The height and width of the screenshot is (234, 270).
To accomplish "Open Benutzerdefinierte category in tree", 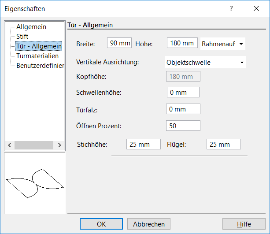I will click(x=40, y=66).
